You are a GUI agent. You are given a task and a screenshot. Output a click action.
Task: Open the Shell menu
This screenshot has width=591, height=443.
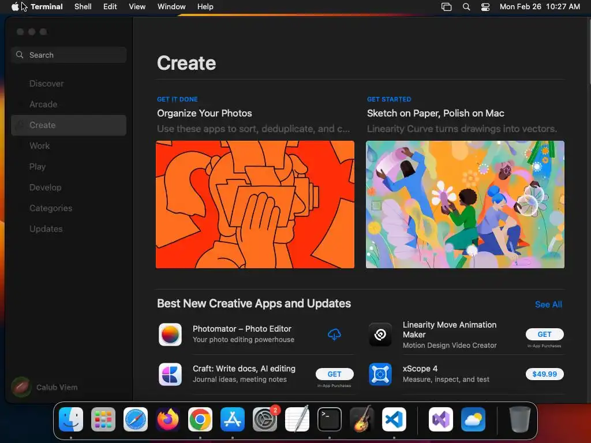[x=83, y=6]
